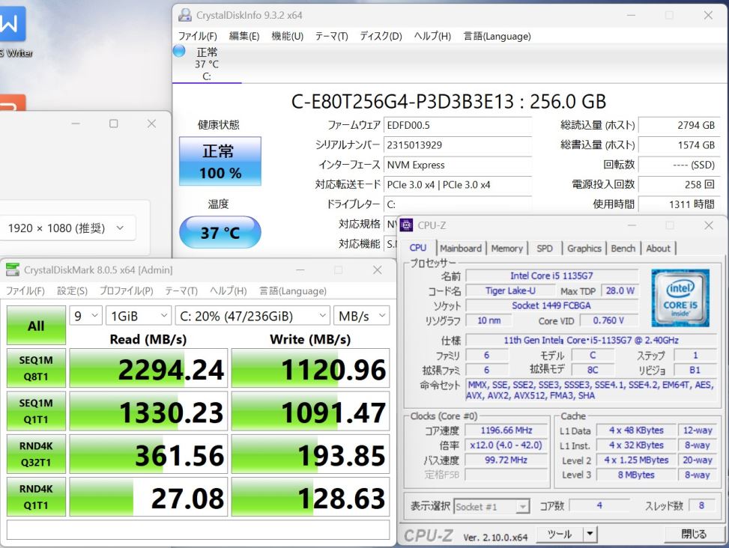
Task: Open ディスク(D) menu in CrystalDiskInfo
Action: coord(381,36)
